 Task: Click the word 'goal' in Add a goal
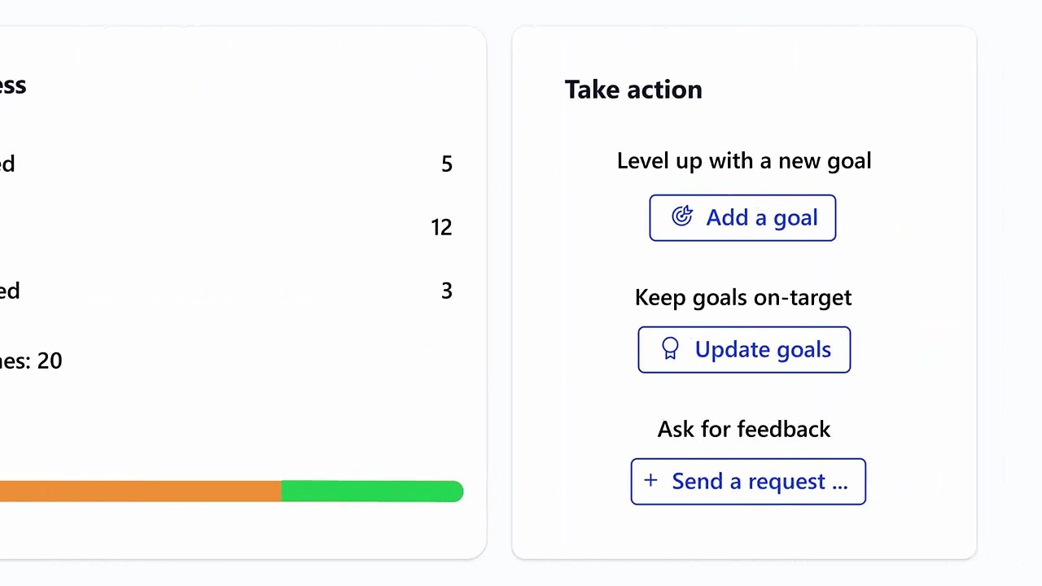(x=795, y=218)
